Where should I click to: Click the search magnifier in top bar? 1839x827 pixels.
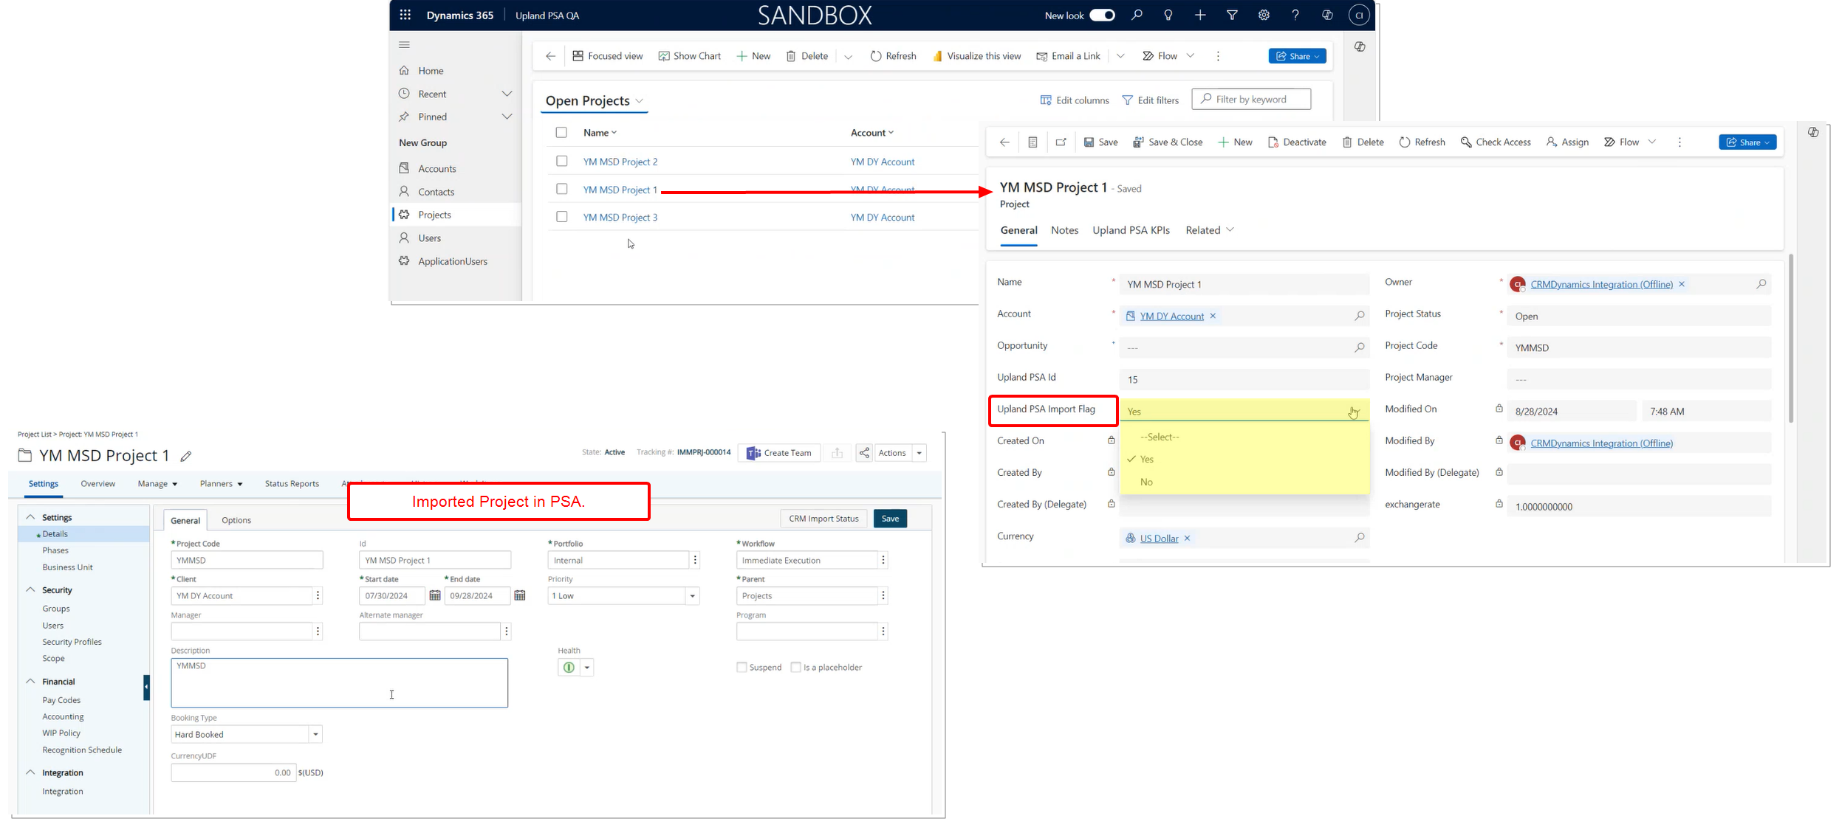(x=1137, y=15)
